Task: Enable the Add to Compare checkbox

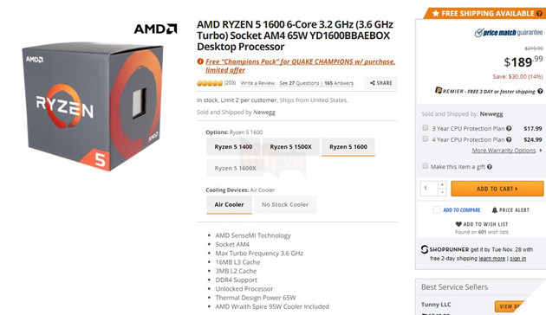Action: (437, 209)
